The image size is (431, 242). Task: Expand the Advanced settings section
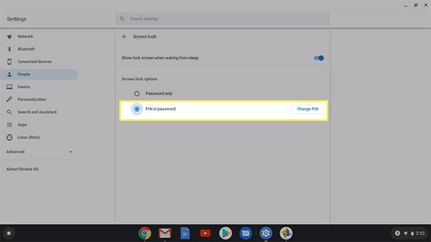pos(39,152)
